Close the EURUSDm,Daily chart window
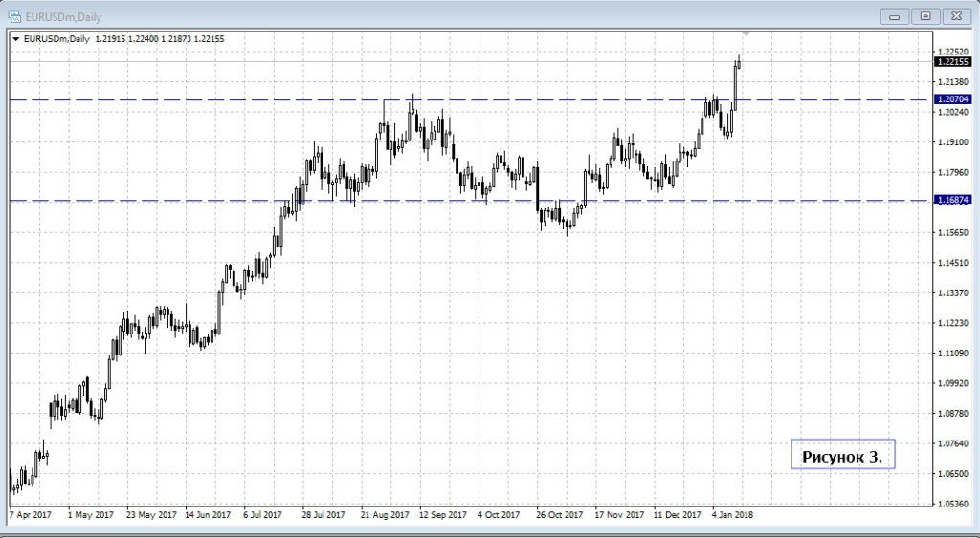The image size is (980, 538). (955, 15)
